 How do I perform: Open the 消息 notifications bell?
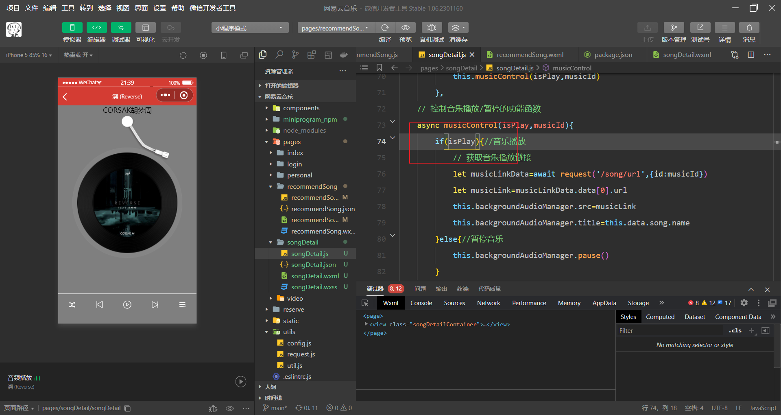[749, 28]
